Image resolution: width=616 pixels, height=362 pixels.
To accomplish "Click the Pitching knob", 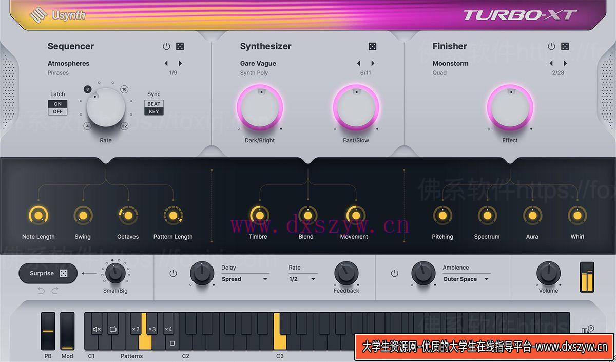I will point(442,216).
